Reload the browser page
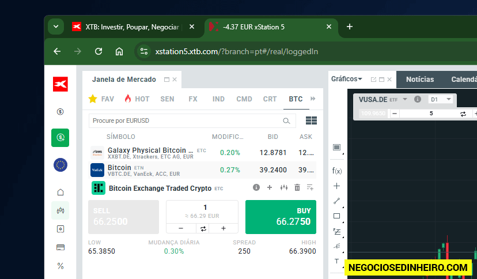Screen dimensions: 477x279 click(99, 51)
